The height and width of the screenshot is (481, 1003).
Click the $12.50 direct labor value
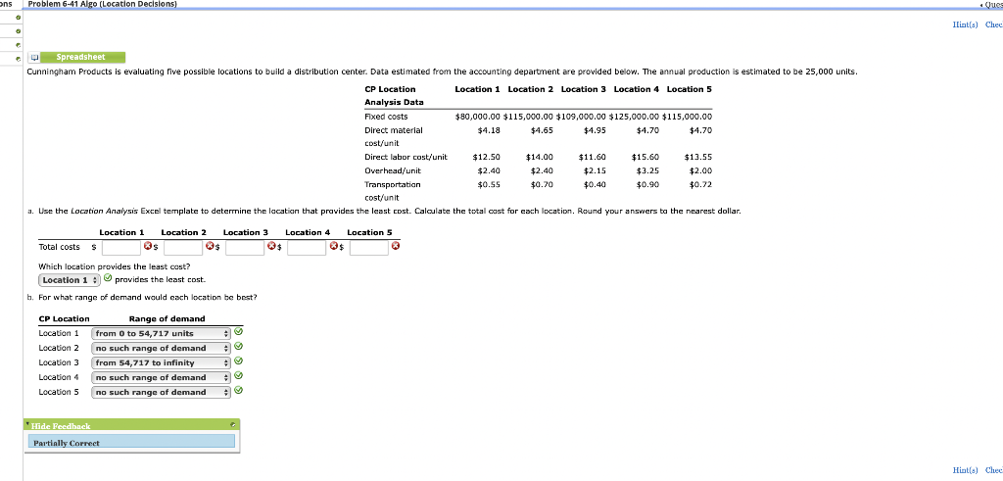click(486, 157)
